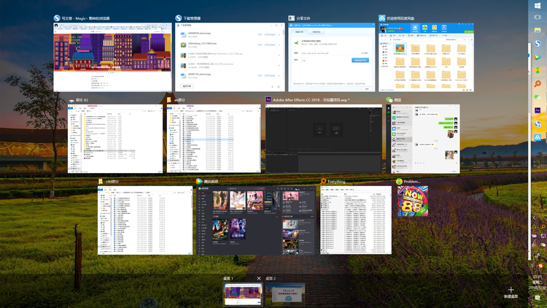Viewport: 547px width, 308px height.
Task: Select the 微信 WeChat window thumbnail
Action: coord(423,138)
